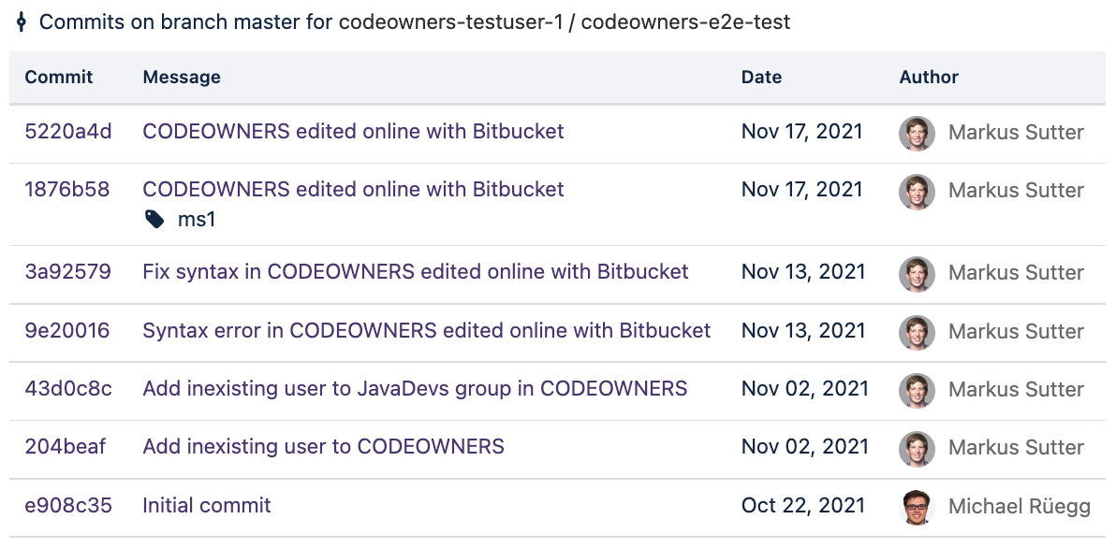The width and height of the screenshot is (1116, 548).
Task: Click the Date column header
Action: (x=761, y=77)
